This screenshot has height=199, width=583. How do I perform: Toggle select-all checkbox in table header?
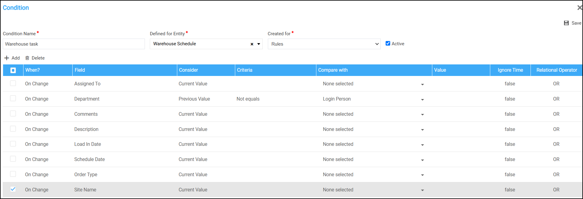[13, 70]
